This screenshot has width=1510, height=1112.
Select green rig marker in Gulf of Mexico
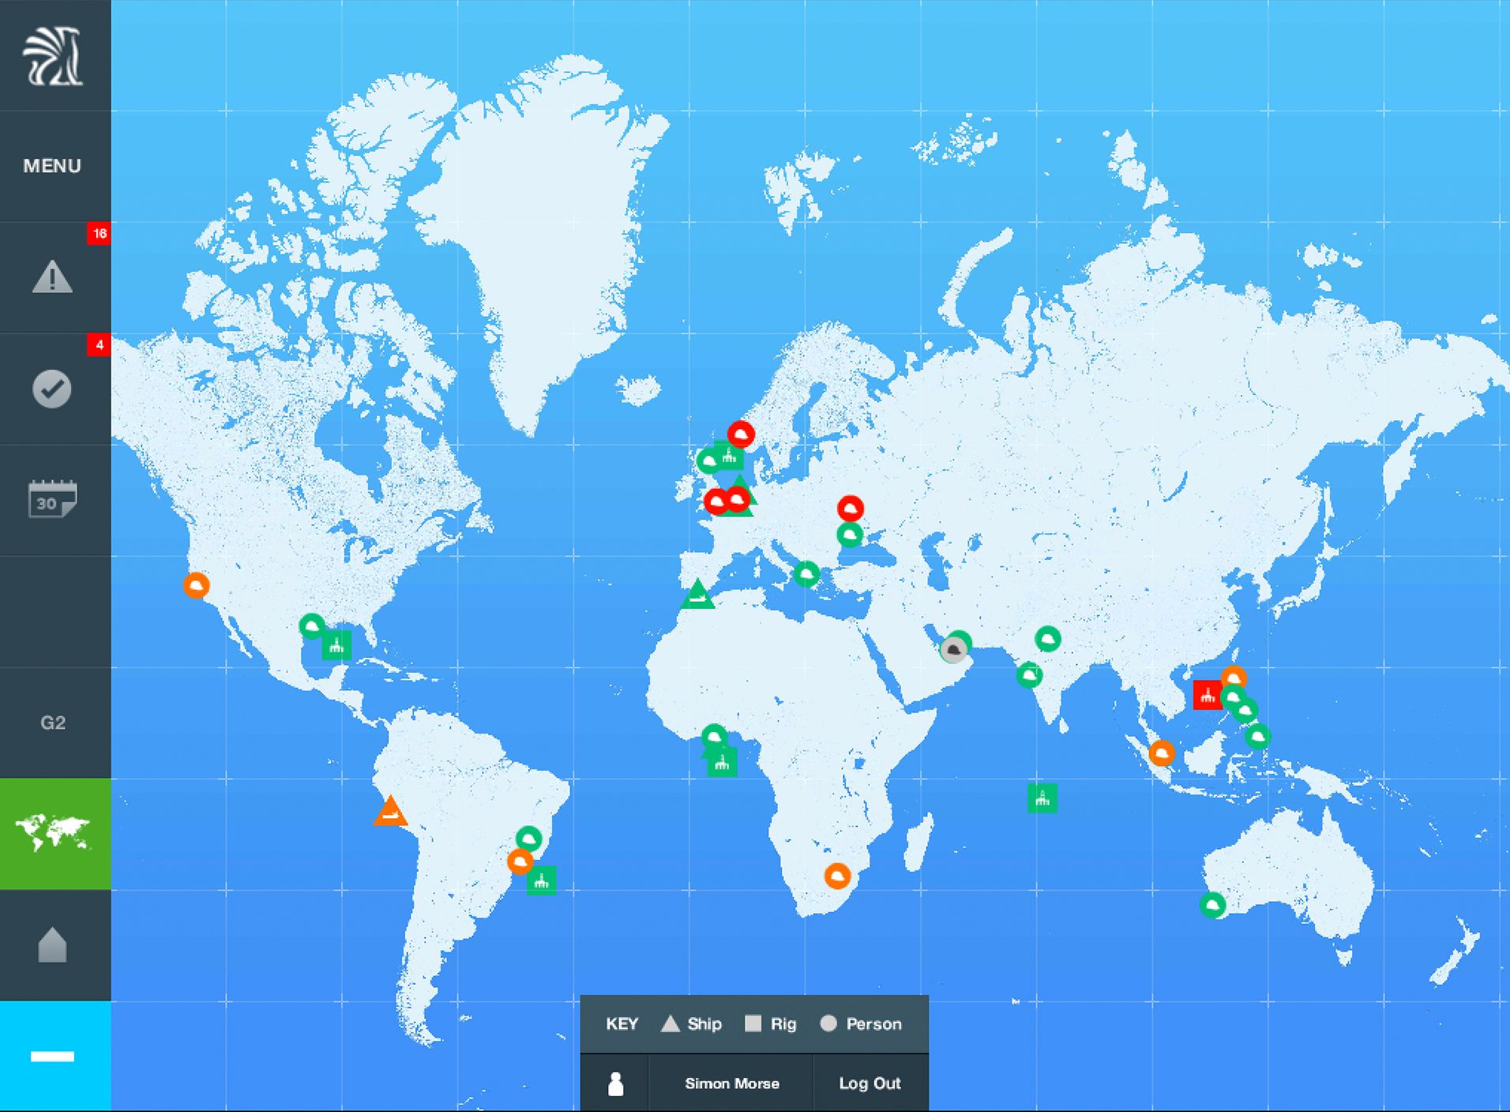point(336,646)
